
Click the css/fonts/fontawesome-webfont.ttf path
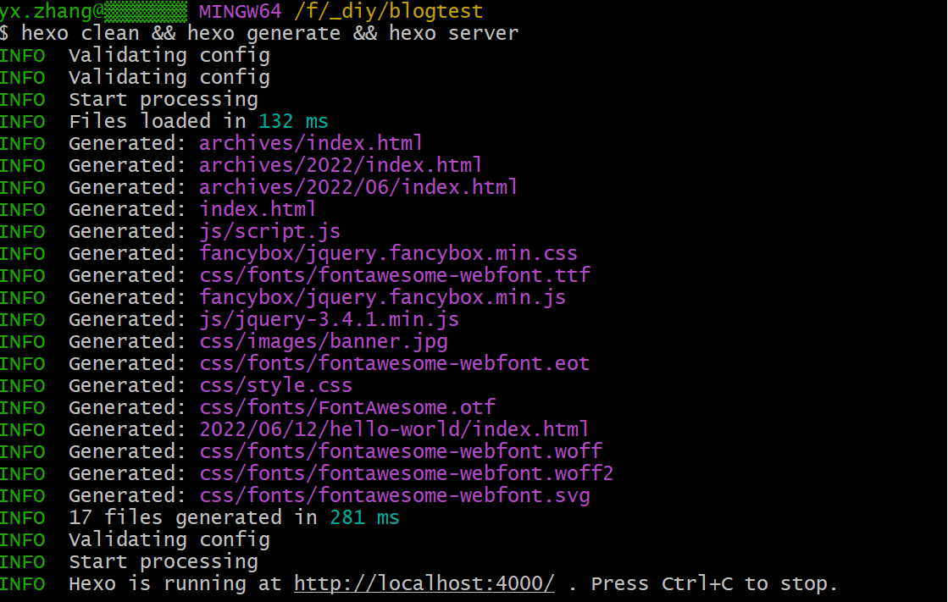point(394,275)
